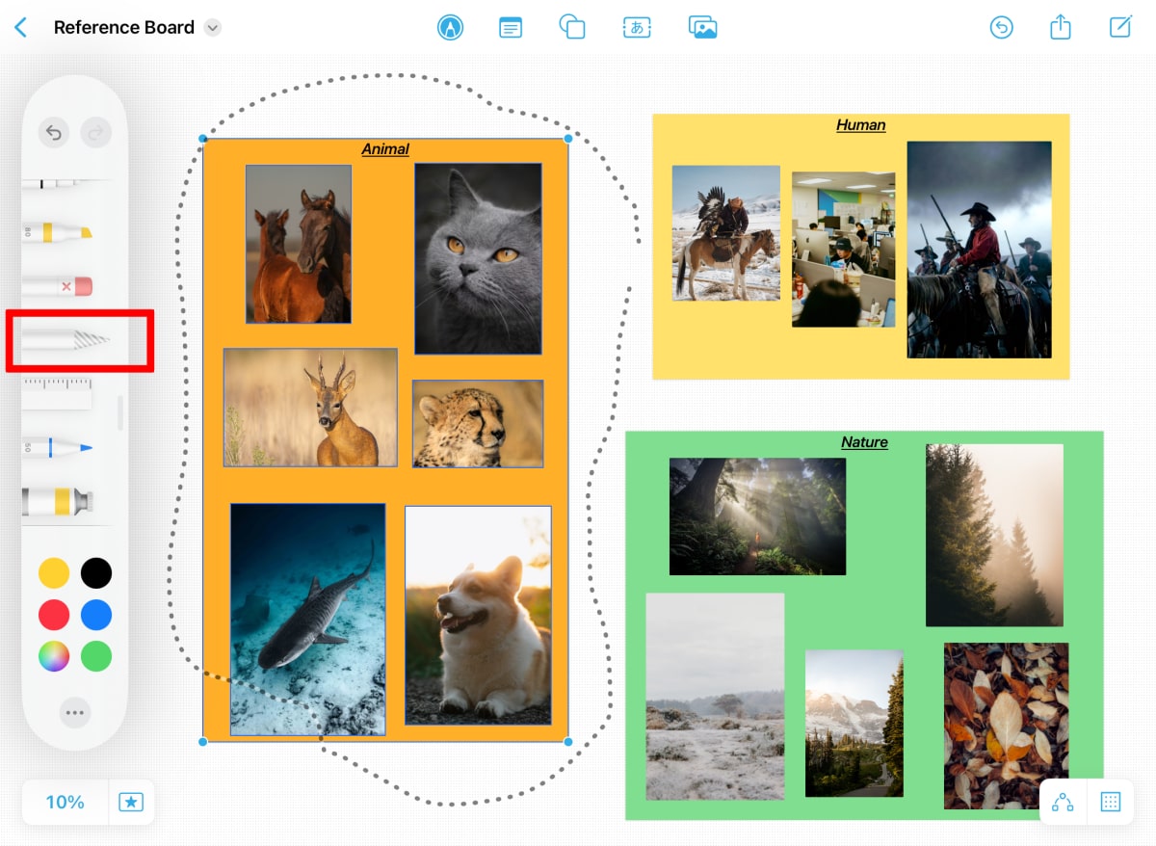Expand more options in the tool palette
Viewport: 1156px width, 846px height.
pyautogui.click(x=74, y=713)
